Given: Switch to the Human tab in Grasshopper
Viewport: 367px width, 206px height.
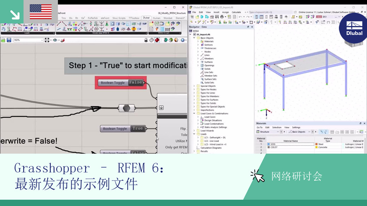Looking at the screenshot, I should click(157, 18).
